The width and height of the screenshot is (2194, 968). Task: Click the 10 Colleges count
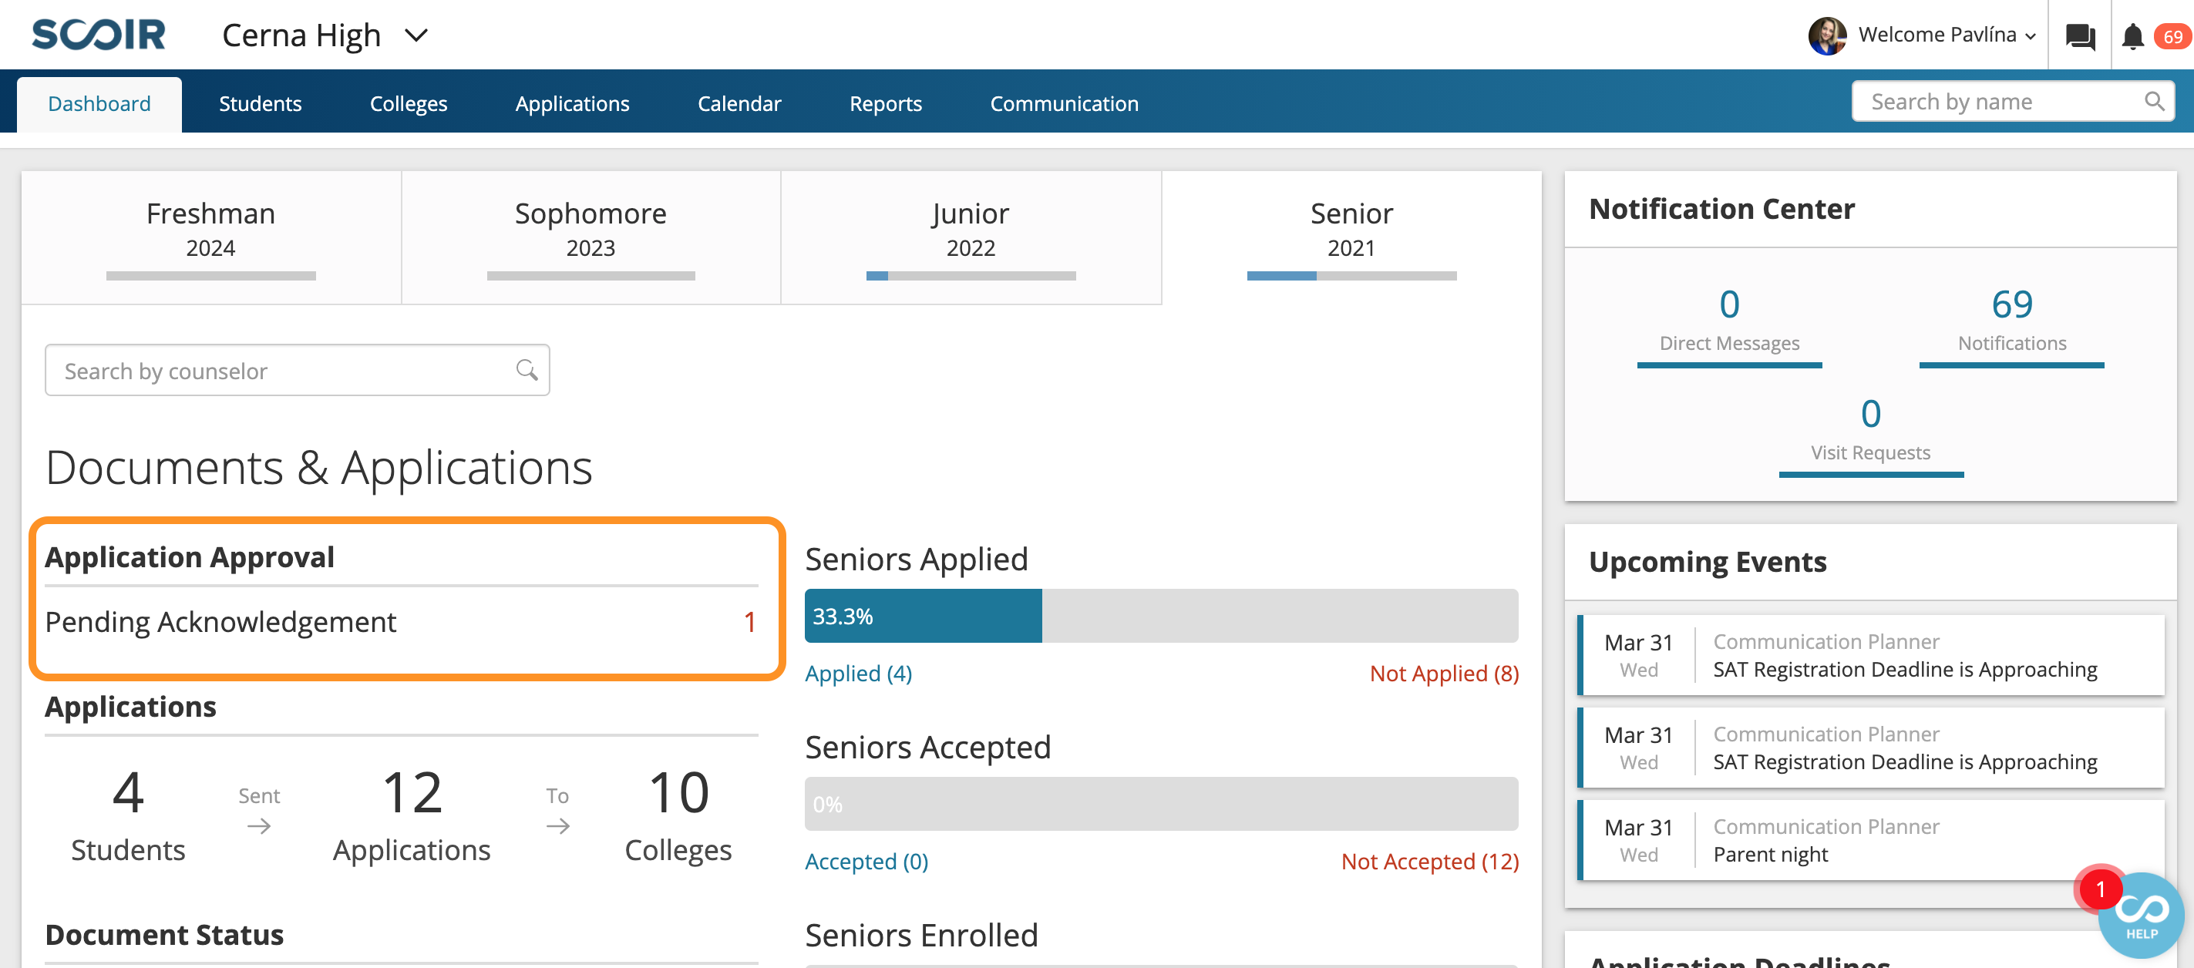pyautogui.click(x=678, y=815)
